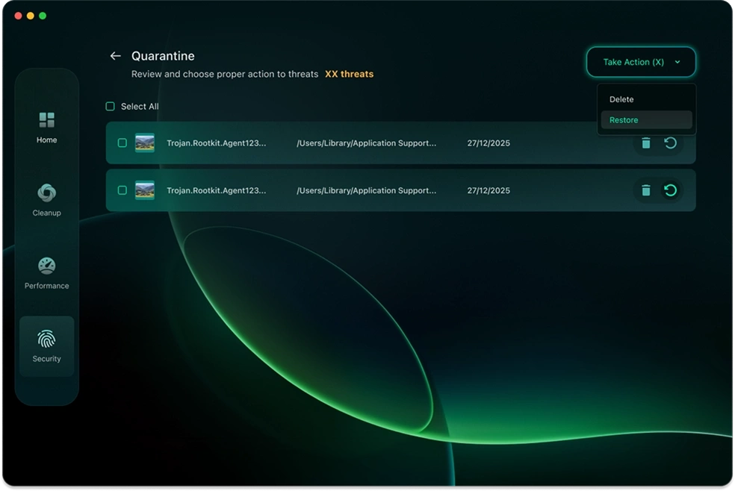
Task: Open the Security section in sidebar
Action: (46, 346)
